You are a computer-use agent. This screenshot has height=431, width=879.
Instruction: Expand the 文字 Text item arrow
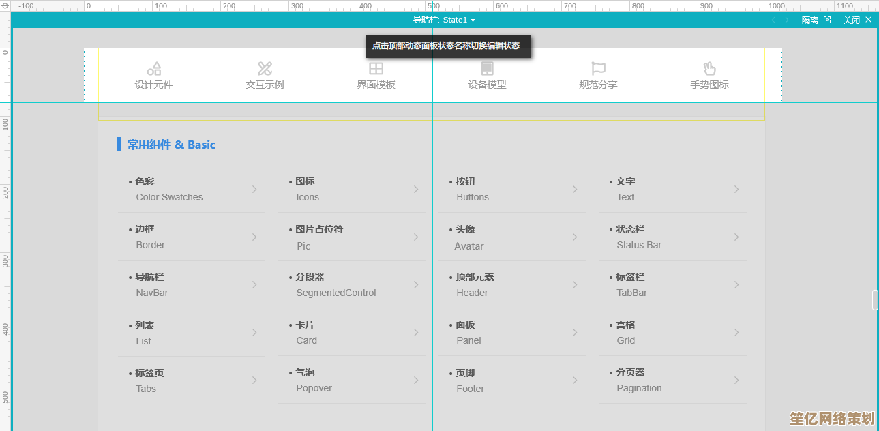tap(736, 190)
